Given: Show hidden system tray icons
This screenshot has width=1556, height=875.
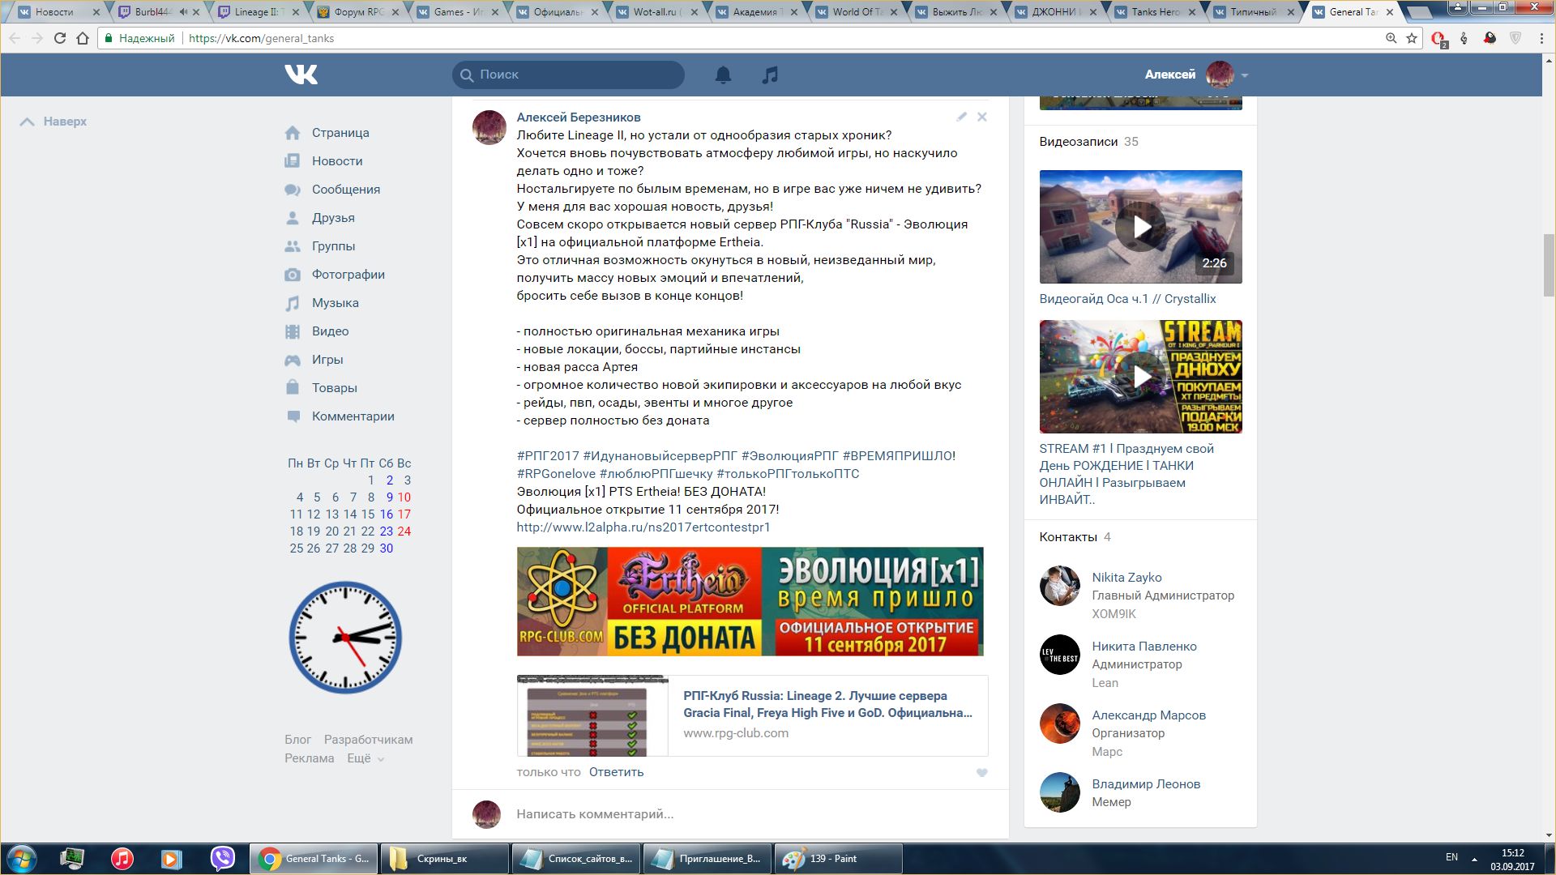Looking at the screenshot, I should tap(1474, 859).
